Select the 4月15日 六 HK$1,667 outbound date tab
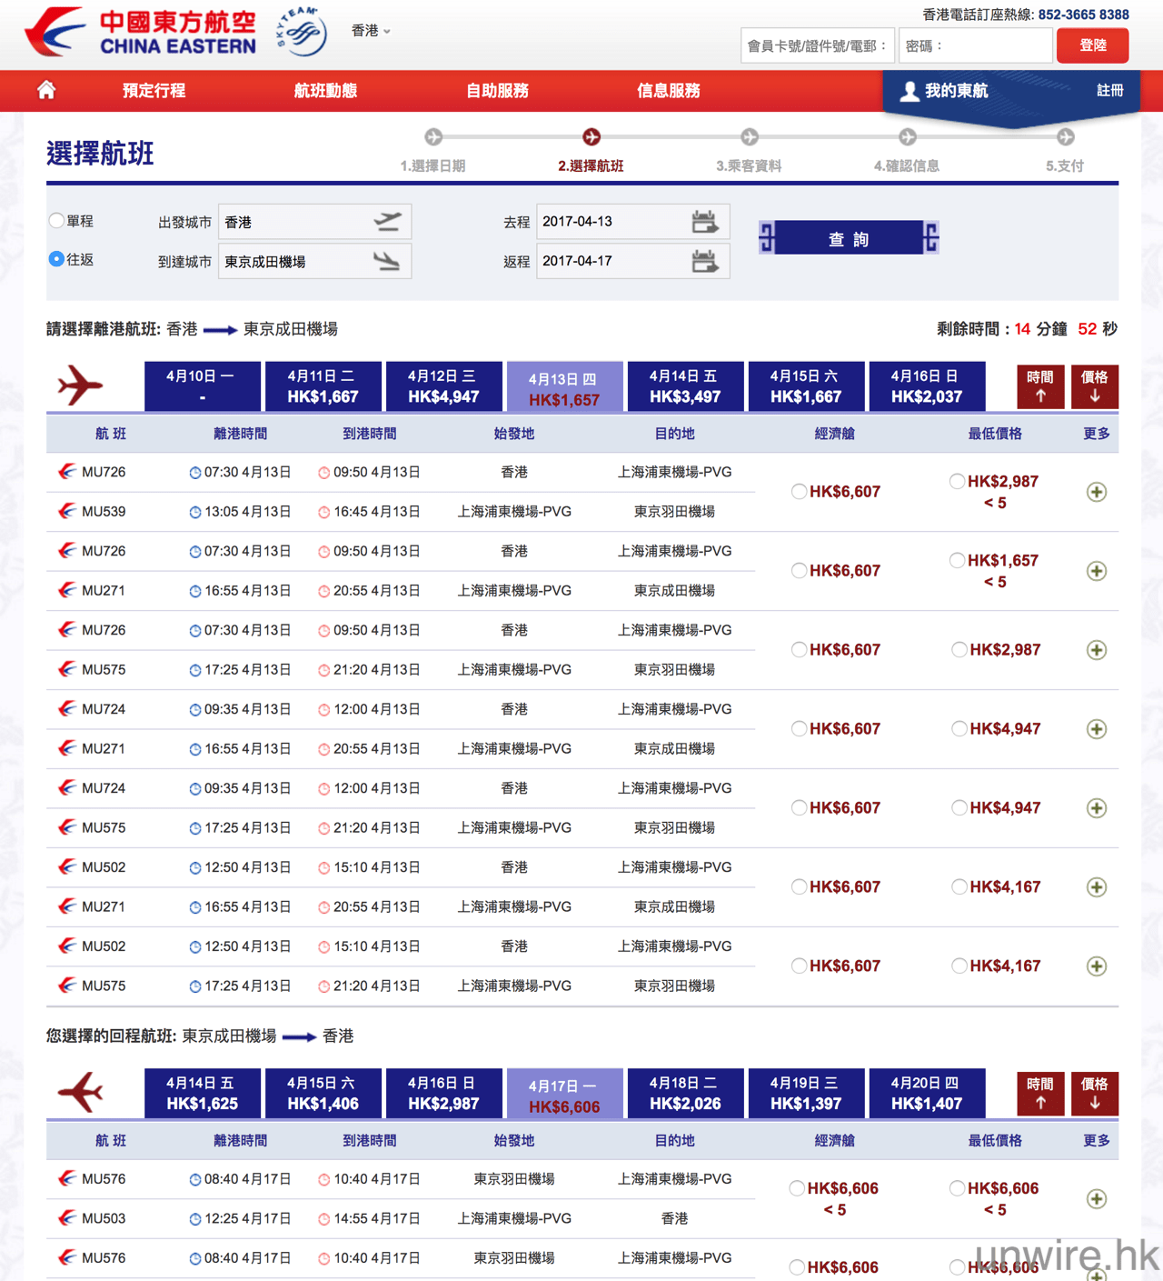1163x1281 pixels. [x=806, y=386]
